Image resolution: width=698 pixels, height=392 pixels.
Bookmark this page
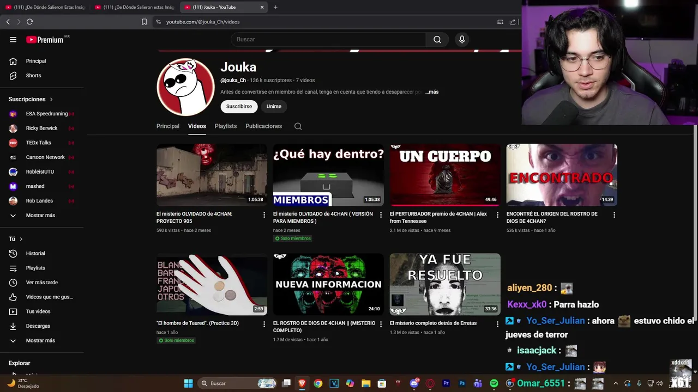[x=144, y=22]
